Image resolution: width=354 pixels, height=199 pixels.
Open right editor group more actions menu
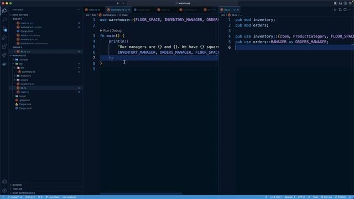pyautogui.click(x=350, y=10)
